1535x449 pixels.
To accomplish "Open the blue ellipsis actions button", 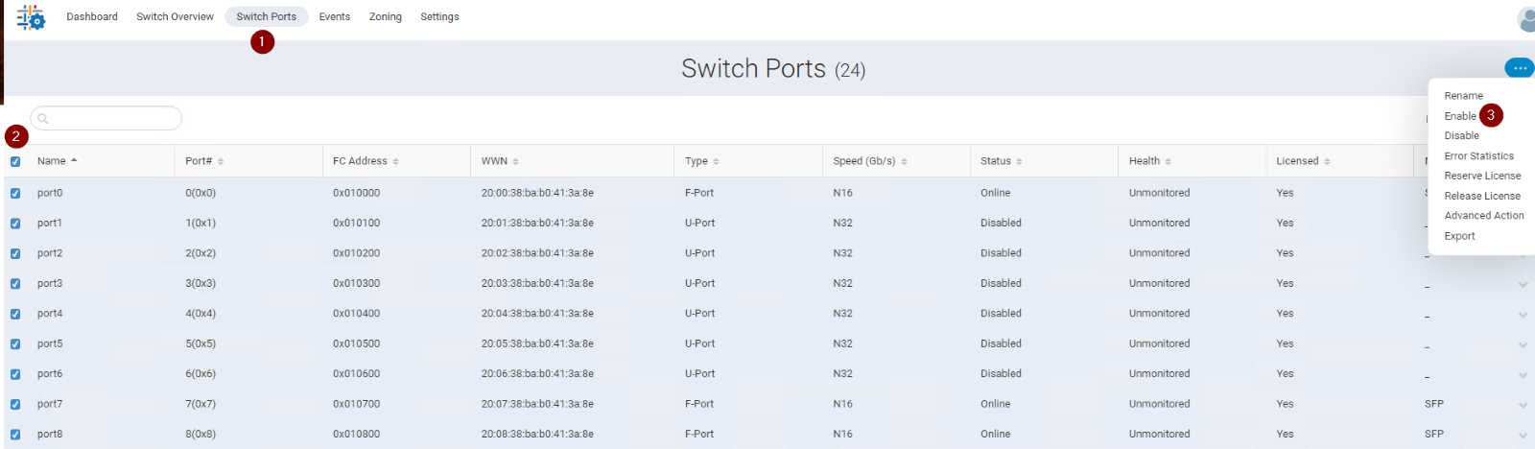I will coord(1520,68).
